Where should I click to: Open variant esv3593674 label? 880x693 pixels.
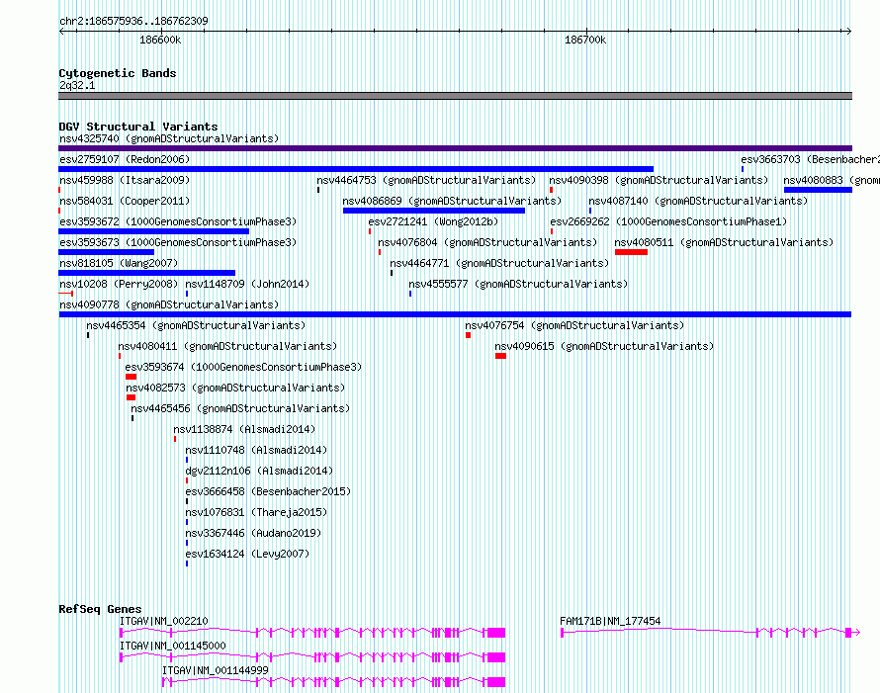pos(243,367)
